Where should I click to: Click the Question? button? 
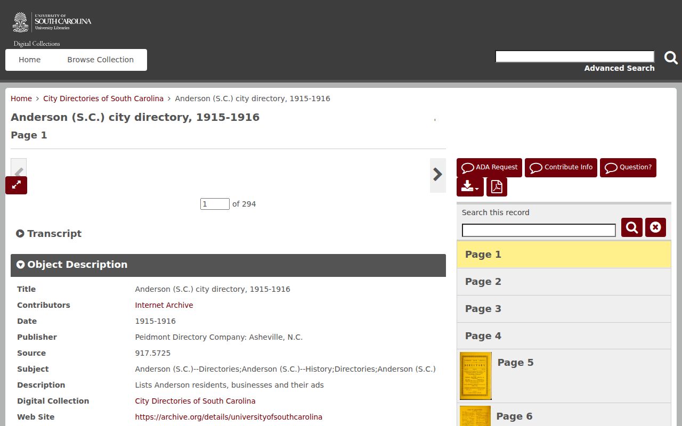628,168
